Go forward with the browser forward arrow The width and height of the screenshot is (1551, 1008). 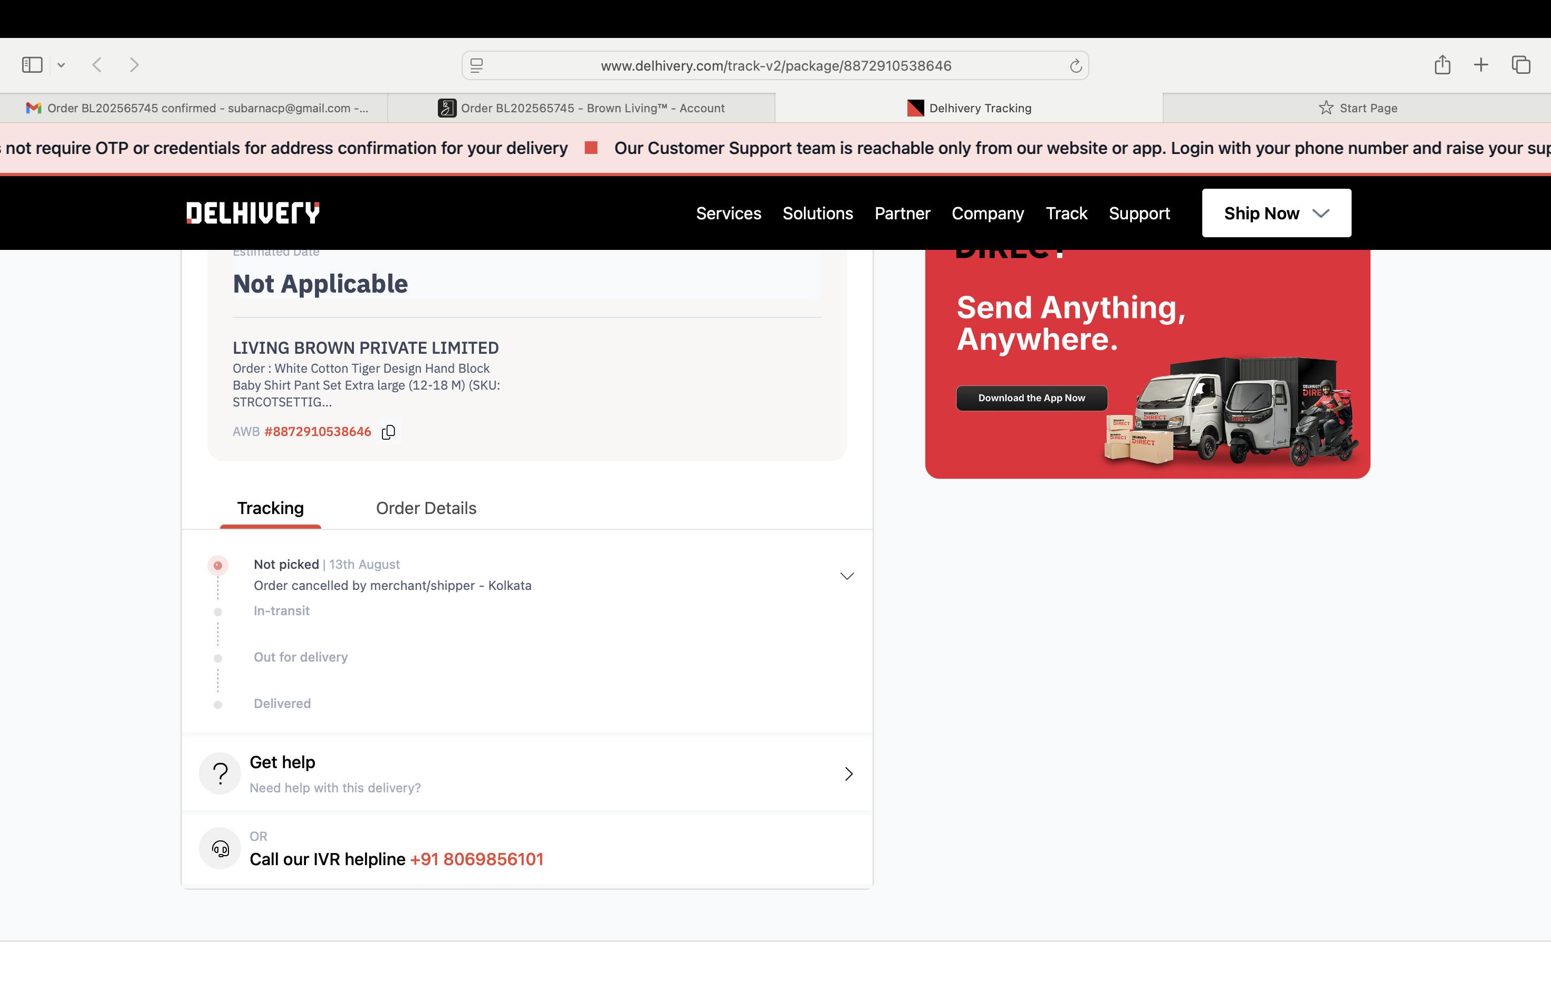pyautogui.click(x=134, y=64)
